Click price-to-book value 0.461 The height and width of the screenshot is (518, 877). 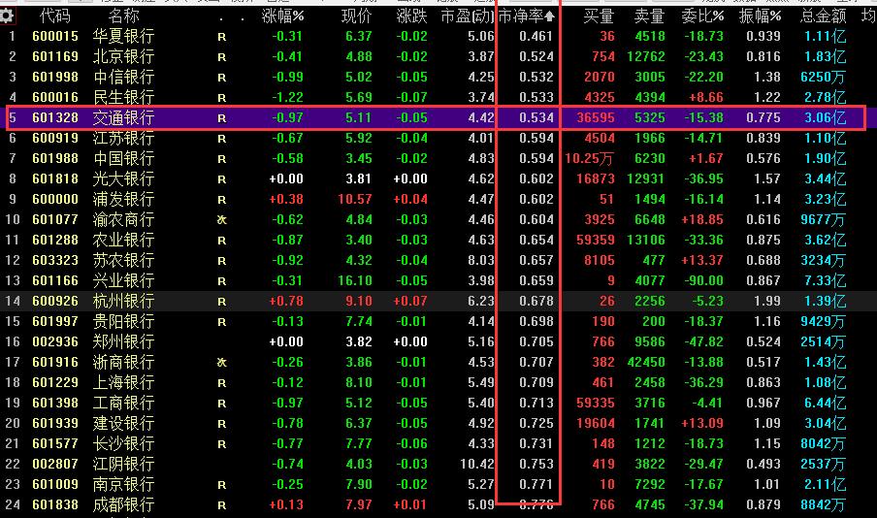click(536, 36)
